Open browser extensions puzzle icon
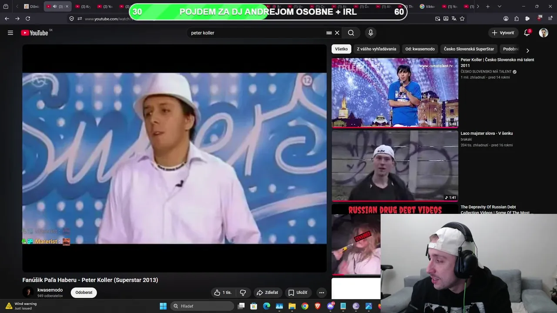This screenshot has width=557, height=313. 517,19
